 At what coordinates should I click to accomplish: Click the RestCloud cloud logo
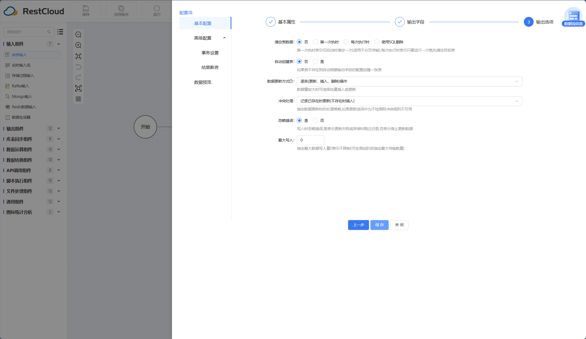pyautogui.click(x=10, y=11)
